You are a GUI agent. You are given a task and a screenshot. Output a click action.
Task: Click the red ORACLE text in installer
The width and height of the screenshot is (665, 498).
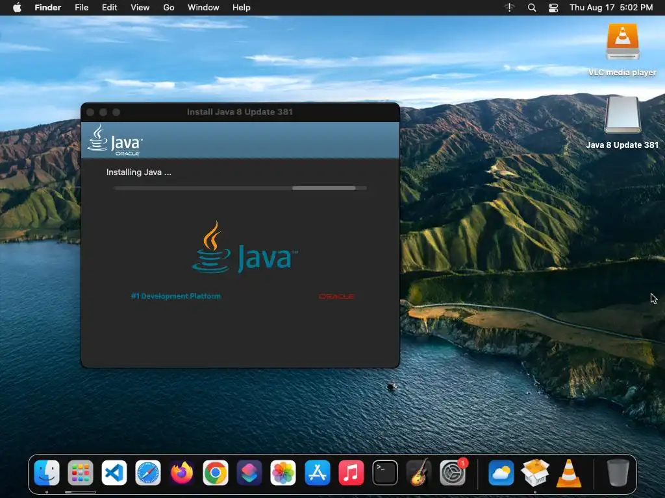(x=336, y=296)
